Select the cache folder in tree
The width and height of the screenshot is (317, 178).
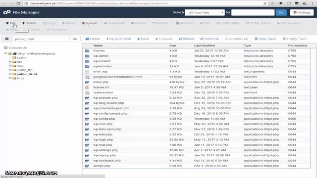22,58
